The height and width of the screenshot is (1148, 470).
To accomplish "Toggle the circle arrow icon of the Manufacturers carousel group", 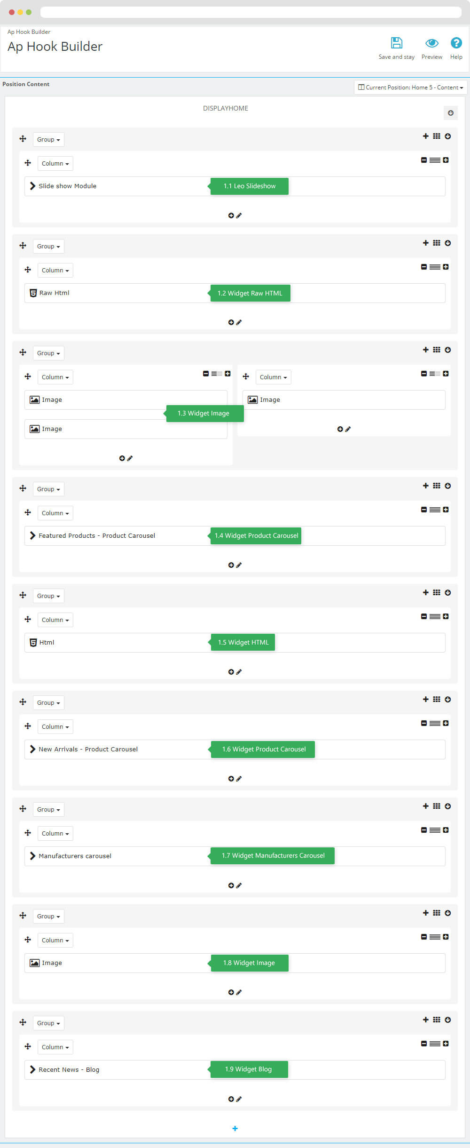I will 448,806.
